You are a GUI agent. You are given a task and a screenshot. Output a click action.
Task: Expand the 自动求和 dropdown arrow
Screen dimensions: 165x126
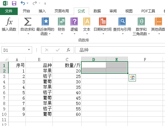(x=28, y=34)
